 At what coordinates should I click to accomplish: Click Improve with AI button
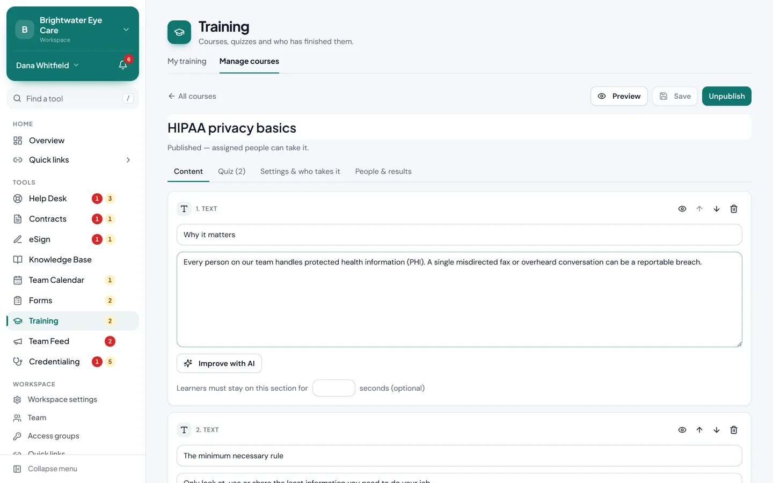coord(219,363)
